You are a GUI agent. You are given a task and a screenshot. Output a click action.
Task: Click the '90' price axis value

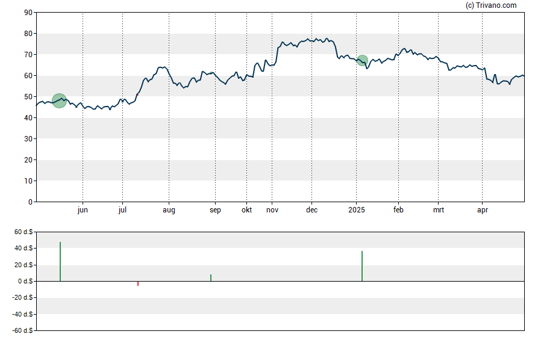[x=28, y=13]
